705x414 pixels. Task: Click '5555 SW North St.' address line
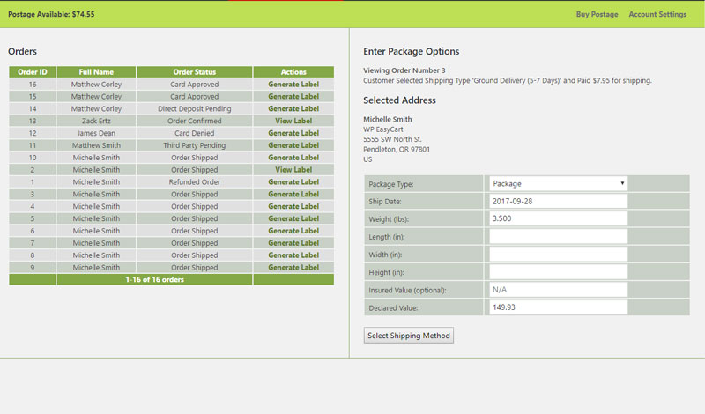(392, 139)
